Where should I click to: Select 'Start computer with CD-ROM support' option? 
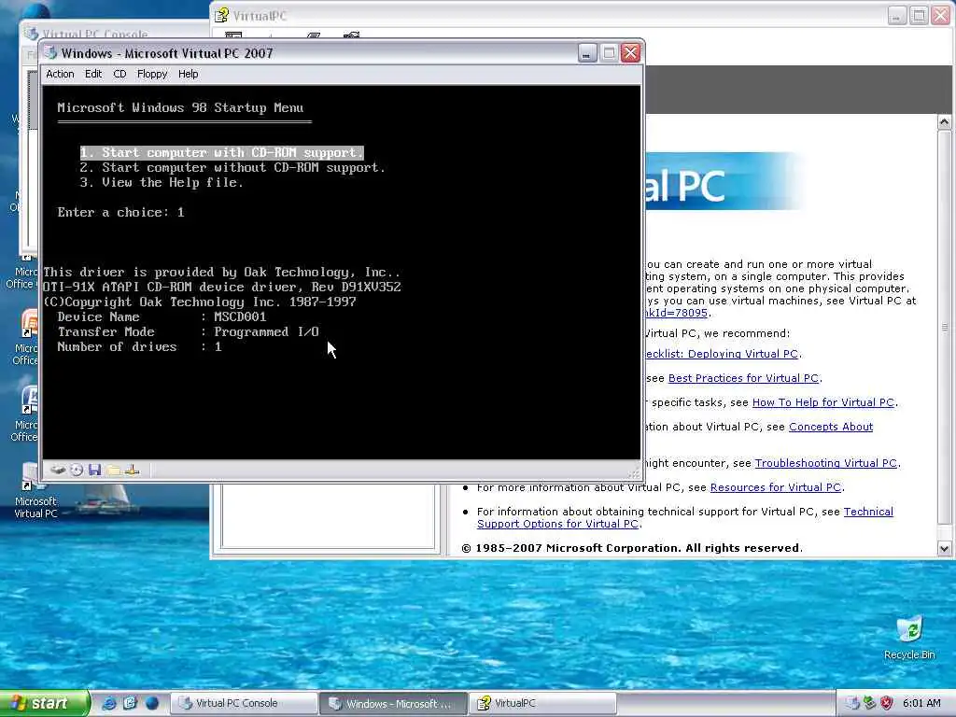pyautogui.click(x=221, y=152)
